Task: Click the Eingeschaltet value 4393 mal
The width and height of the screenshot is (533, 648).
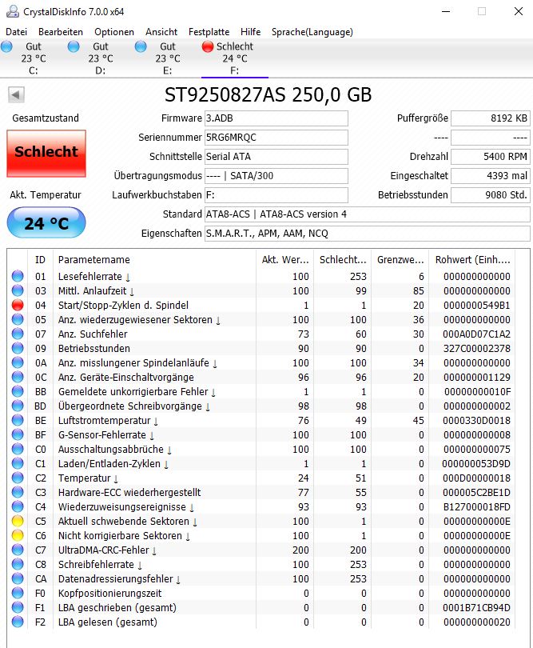Action: (x=491, y=176)
